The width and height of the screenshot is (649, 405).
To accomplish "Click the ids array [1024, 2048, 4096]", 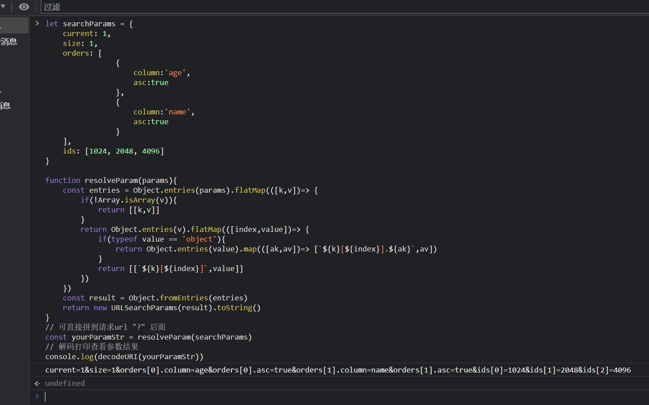I will coord(124,151).
